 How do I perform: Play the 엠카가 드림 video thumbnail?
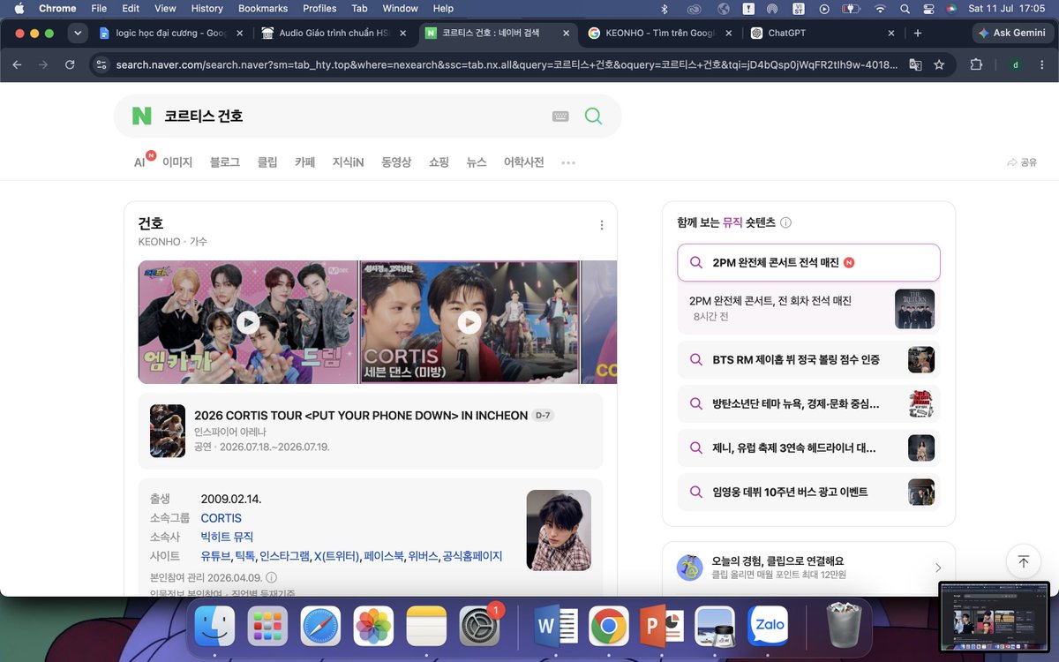pyautogui.click(x=248, y=322)
